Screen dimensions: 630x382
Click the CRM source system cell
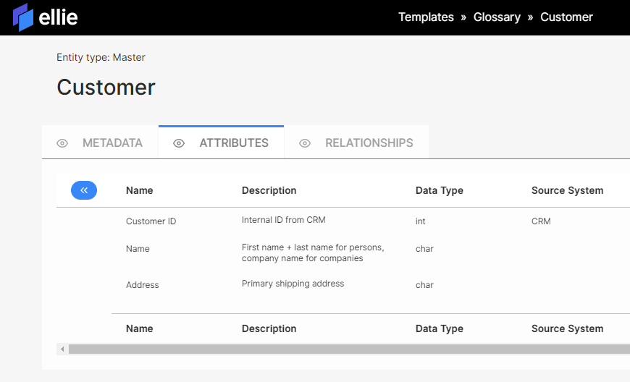click(541, 221)
